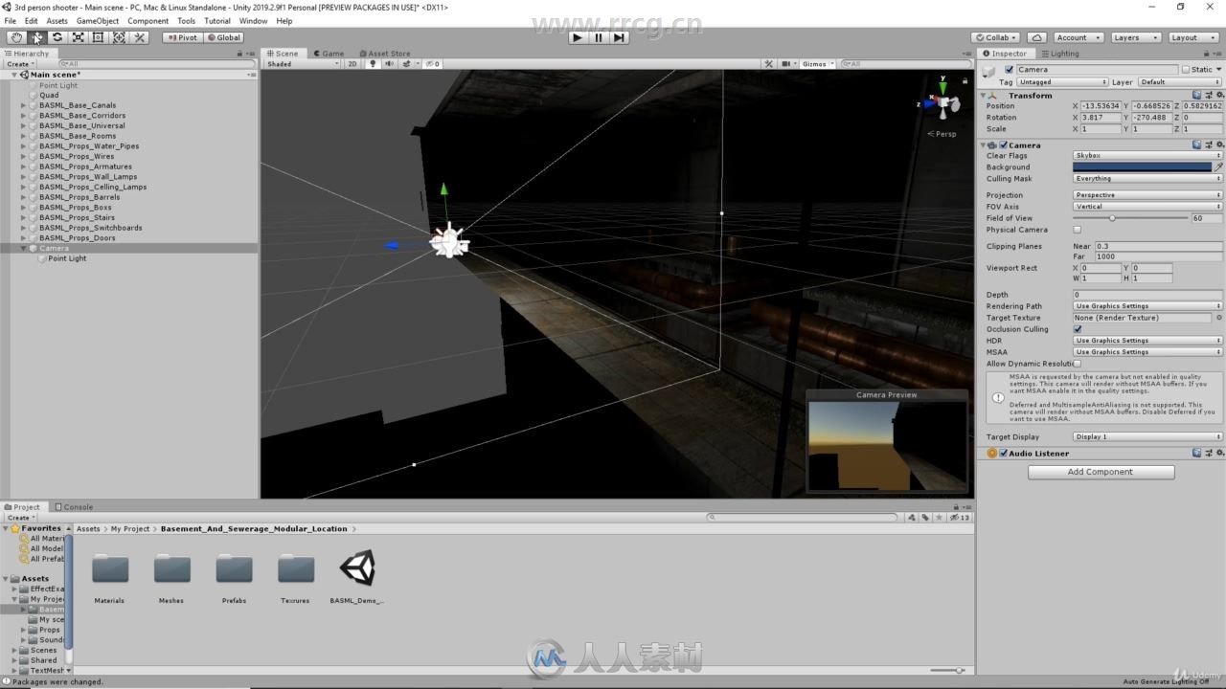Toggle hidden objects count icon

(x=433, y=64)
